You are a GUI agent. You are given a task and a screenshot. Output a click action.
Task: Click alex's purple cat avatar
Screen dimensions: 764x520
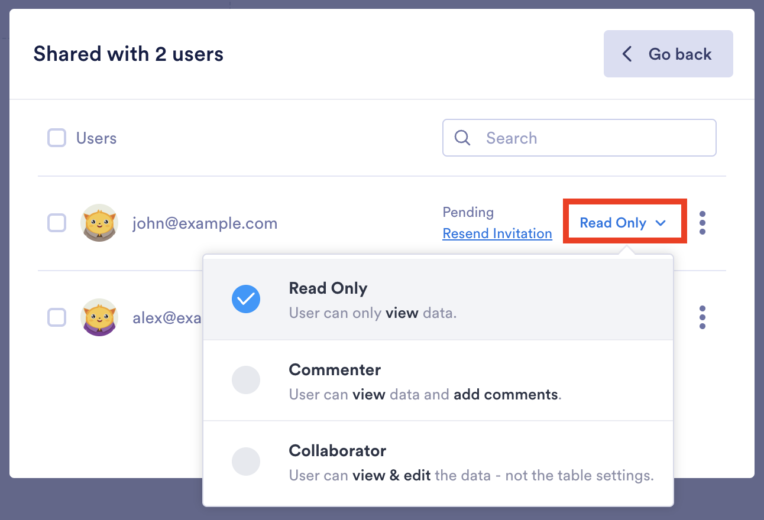point(99,317)
